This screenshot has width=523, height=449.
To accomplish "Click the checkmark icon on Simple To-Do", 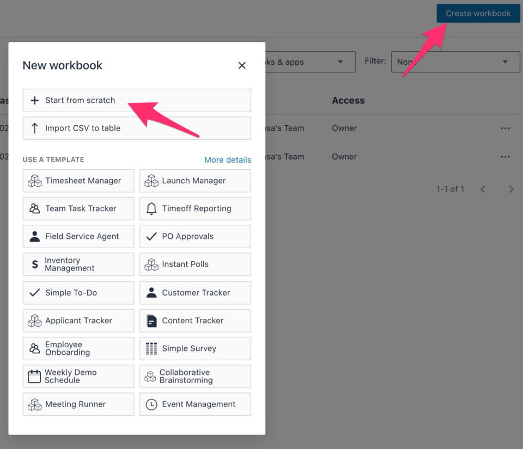I will tap(35, 293).
